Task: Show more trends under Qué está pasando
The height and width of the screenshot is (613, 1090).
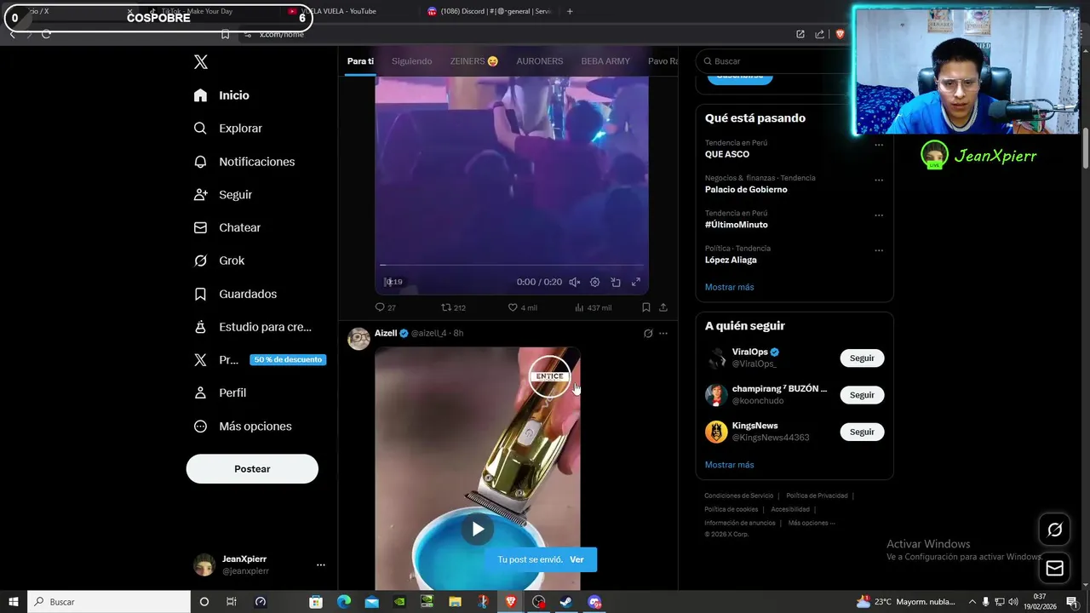Action: tap(730, 287)
